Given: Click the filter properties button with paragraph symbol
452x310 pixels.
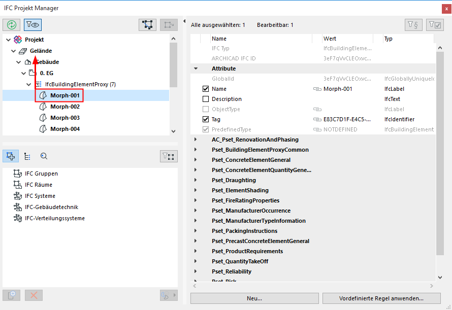Looking at the screenshot, I should pos(413,25).
